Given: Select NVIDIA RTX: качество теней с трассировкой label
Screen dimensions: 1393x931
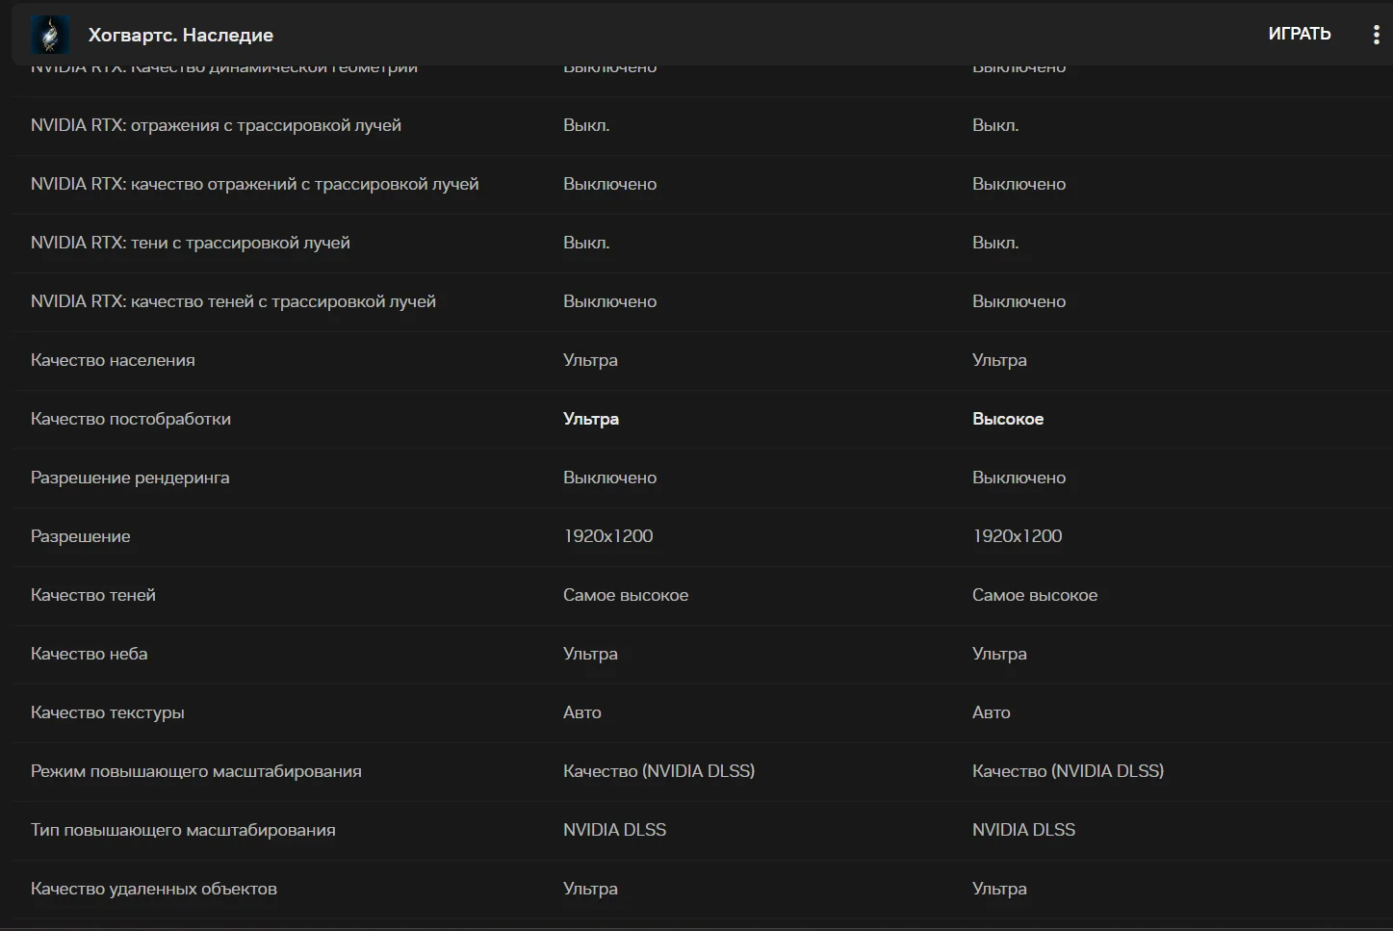Looking at the screenshot, I should coord(233,301).
